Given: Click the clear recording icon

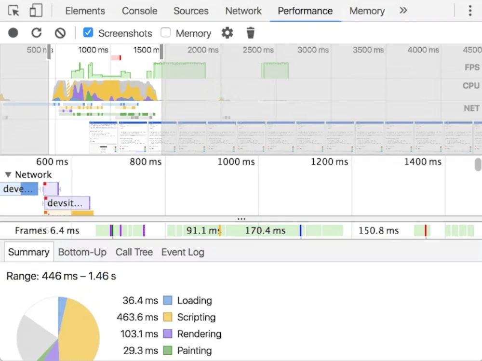Looking at the screenshot, I should click(60, 33).
